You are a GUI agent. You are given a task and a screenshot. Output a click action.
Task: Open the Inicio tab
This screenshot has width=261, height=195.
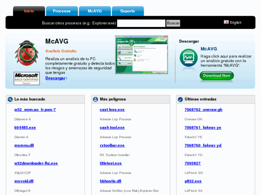[x=29, y=11]
